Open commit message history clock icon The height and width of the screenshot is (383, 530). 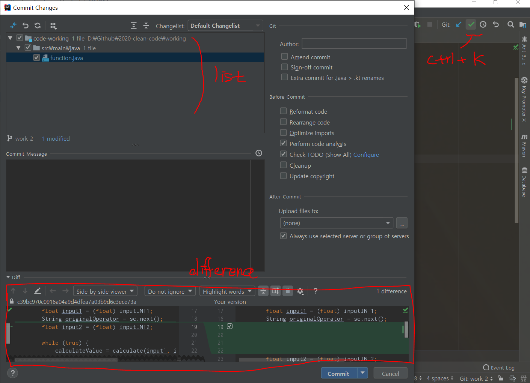coord(259,153)
